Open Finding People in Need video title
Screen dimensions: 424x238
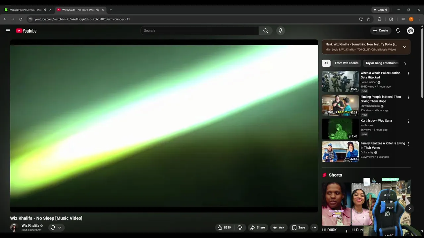pyautogui.click(x=381, y=99)
